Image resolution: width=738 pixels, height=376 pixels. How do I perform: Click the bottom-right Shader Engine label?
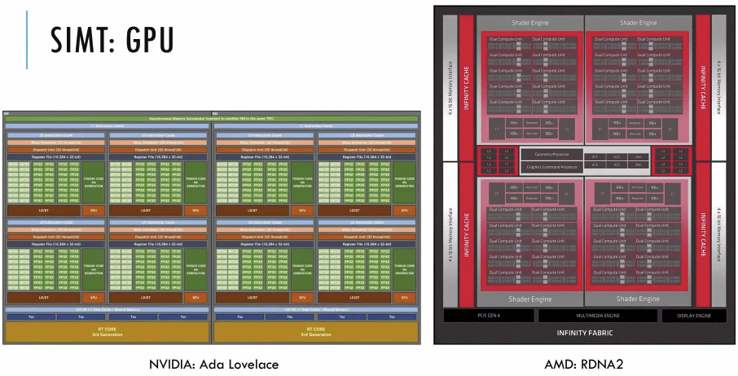pos(638,299)
